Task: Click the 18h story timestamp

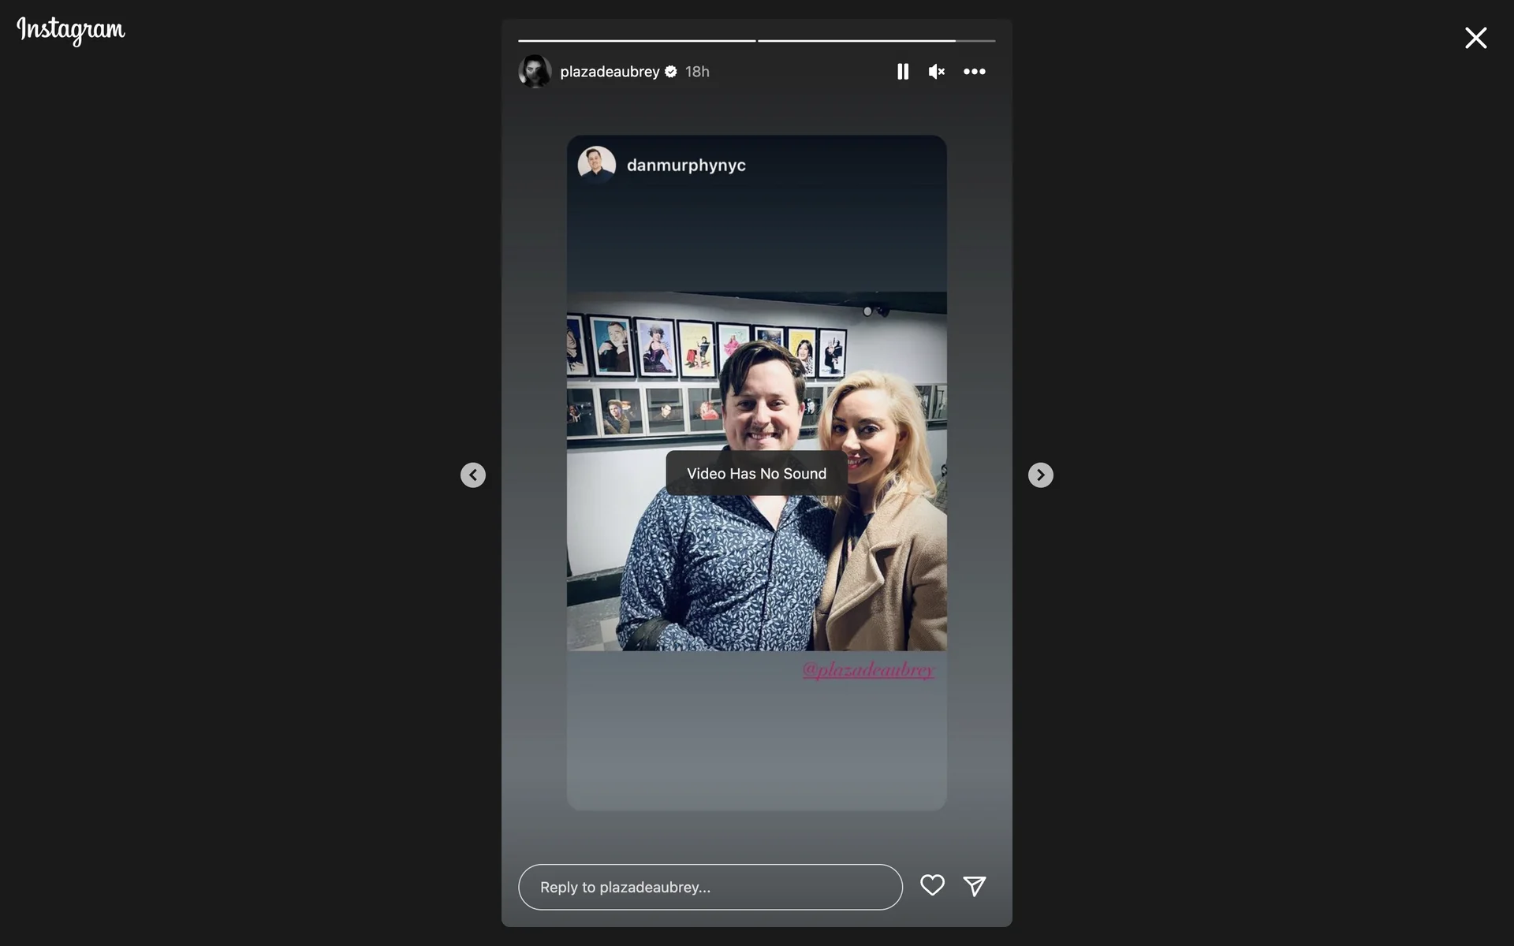Action: pyautogui.click(x=696, y=72)
